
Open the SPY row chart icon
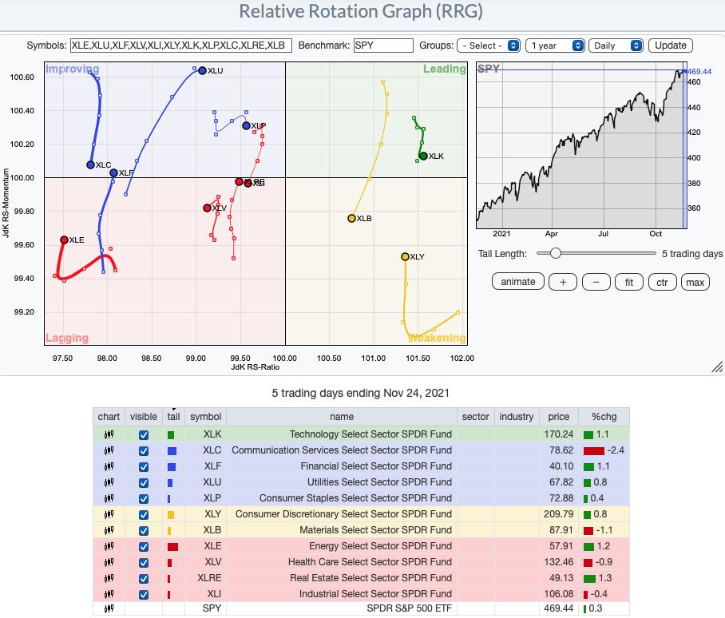tap(109, 608)
